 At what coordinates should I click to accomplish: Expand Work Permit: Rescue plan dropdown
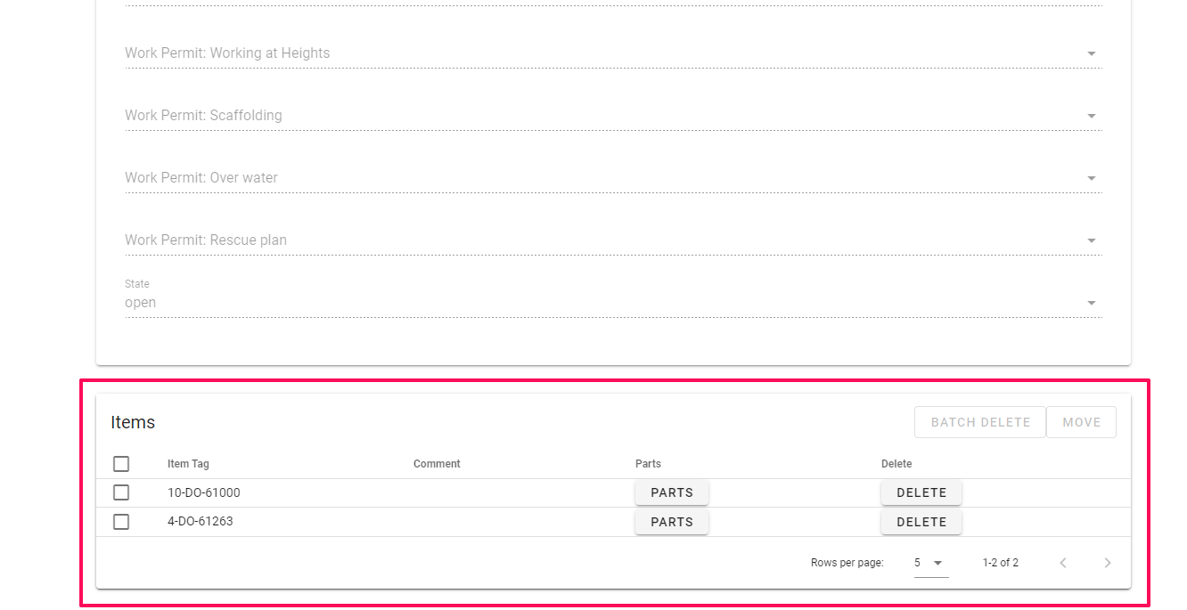[613, 240]
